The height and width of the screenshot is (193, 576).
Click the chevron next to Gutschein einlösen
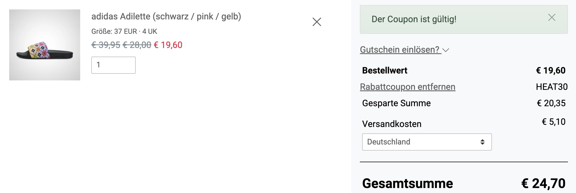[447, 50]
